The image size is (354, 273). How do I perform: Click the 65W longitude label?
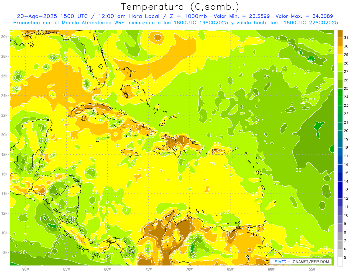tap(230, 269)
